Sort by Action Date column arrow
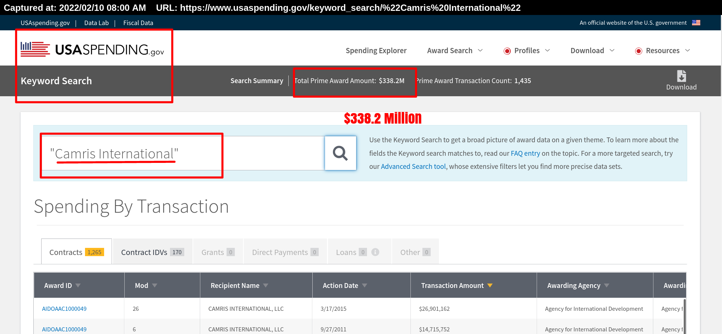The height and width of the screenshot is (334, 722). coord(365,285)
